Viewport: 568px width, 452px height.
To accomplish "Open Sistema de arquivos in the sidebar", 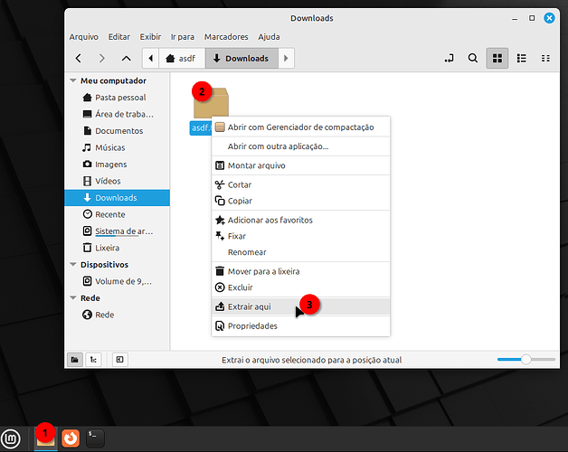I will pos(117,231).
